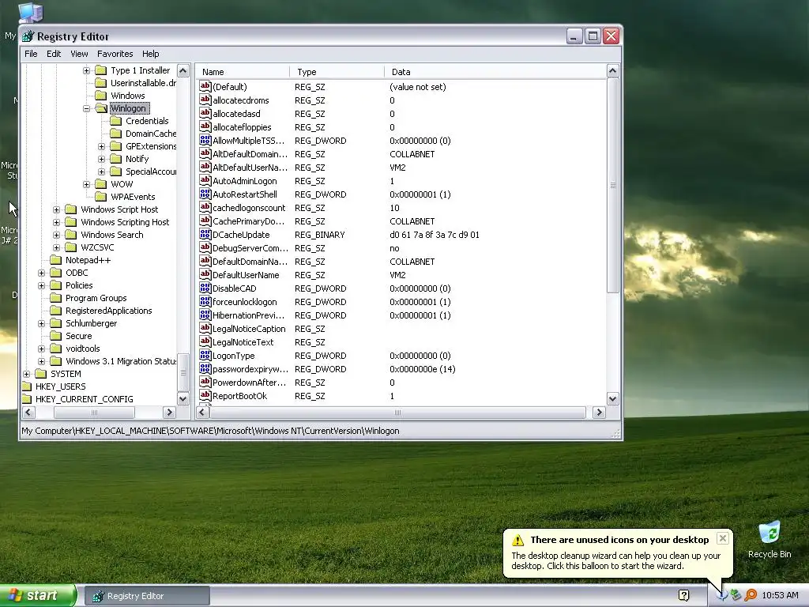Viewport: 809px width, 607px height.
Task: Click the string icon beside AutoAdminLogon
Action: (205, 181)
